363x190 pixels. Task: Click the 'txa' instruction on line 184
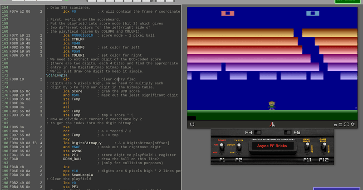(x=66, y=127)
